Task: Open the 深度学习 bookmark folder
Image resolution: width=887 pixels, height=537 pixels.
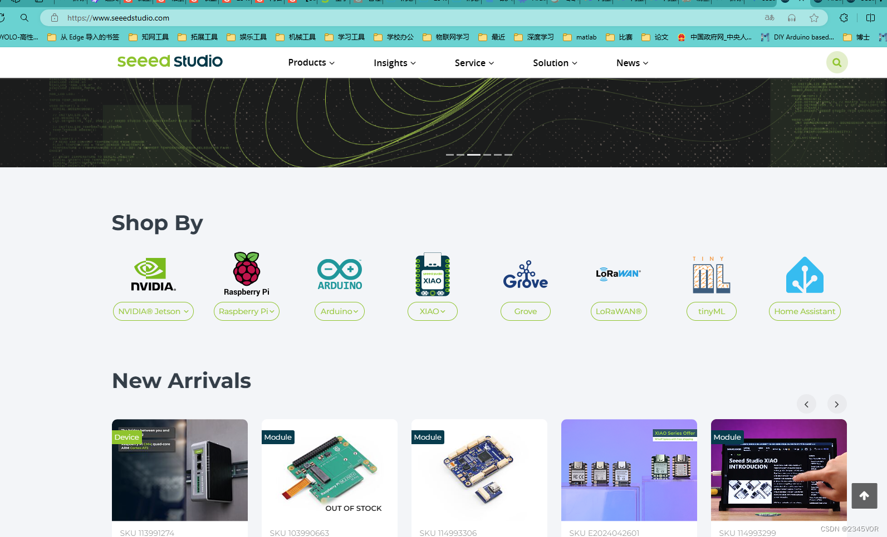Action: click(534, 37)
